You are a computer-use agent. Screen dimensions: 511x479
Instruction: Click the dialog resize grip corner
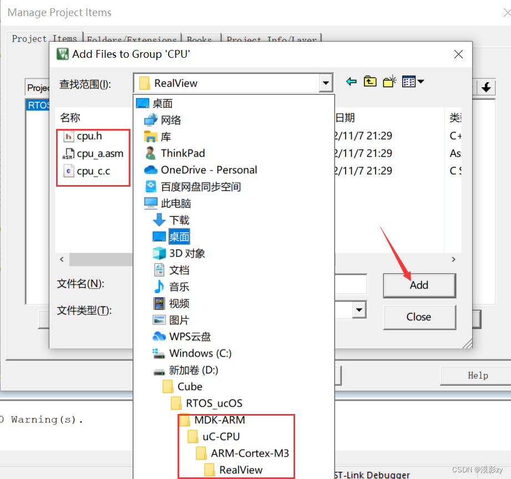pyautogui.click(x=467, y=343)
